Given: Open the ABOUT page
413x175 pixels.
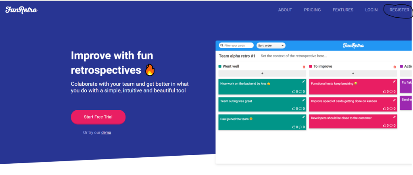Looking at the screenshot, I should click(x=285, y=10).
